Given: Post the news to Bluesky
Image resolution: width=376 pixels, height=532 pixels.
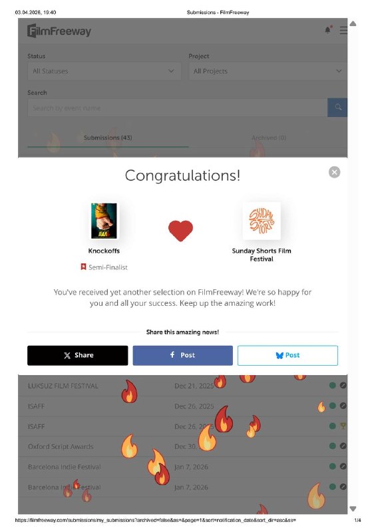Looking at the screenshot, I should [x=287, y=355].
